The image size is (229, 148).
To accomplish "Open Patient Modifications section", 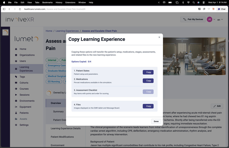I will [x=62, y=137].
